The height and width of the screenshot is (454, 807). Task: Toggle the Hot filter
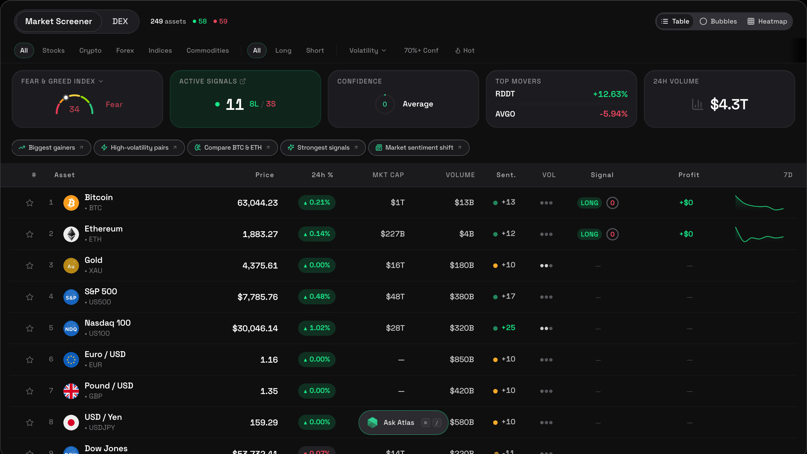[465, 50]
